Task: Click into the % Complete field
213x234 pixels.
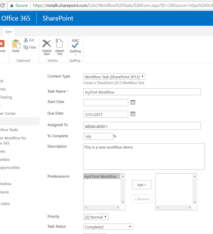Action: [98, 136]
